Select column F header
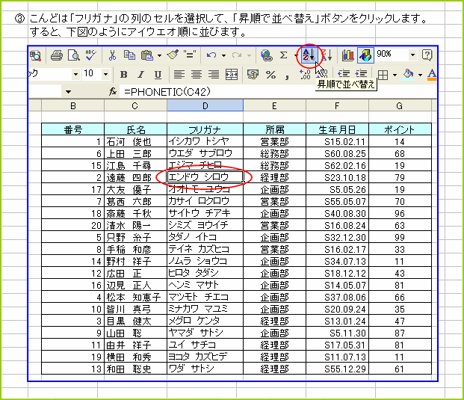The width and height of the screenshot is (464, 400). click(x=337, y=105)
